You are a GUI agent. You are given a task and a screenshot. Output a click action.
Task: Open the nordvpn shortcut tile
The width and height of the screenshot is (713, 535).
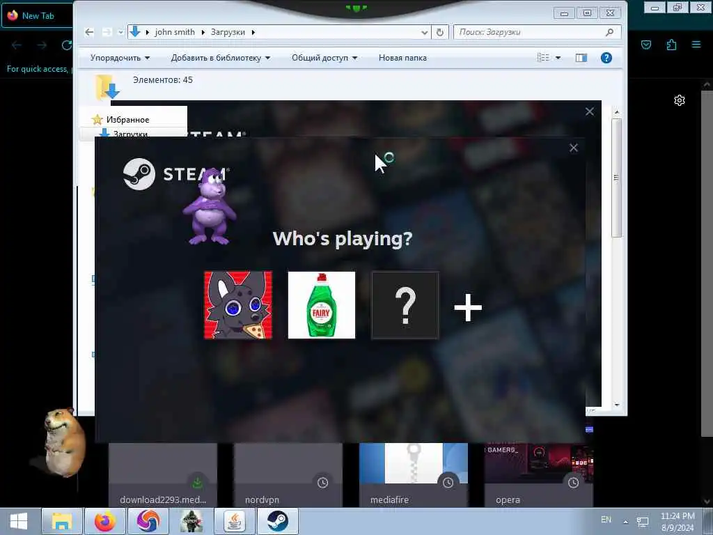(288, 475)
